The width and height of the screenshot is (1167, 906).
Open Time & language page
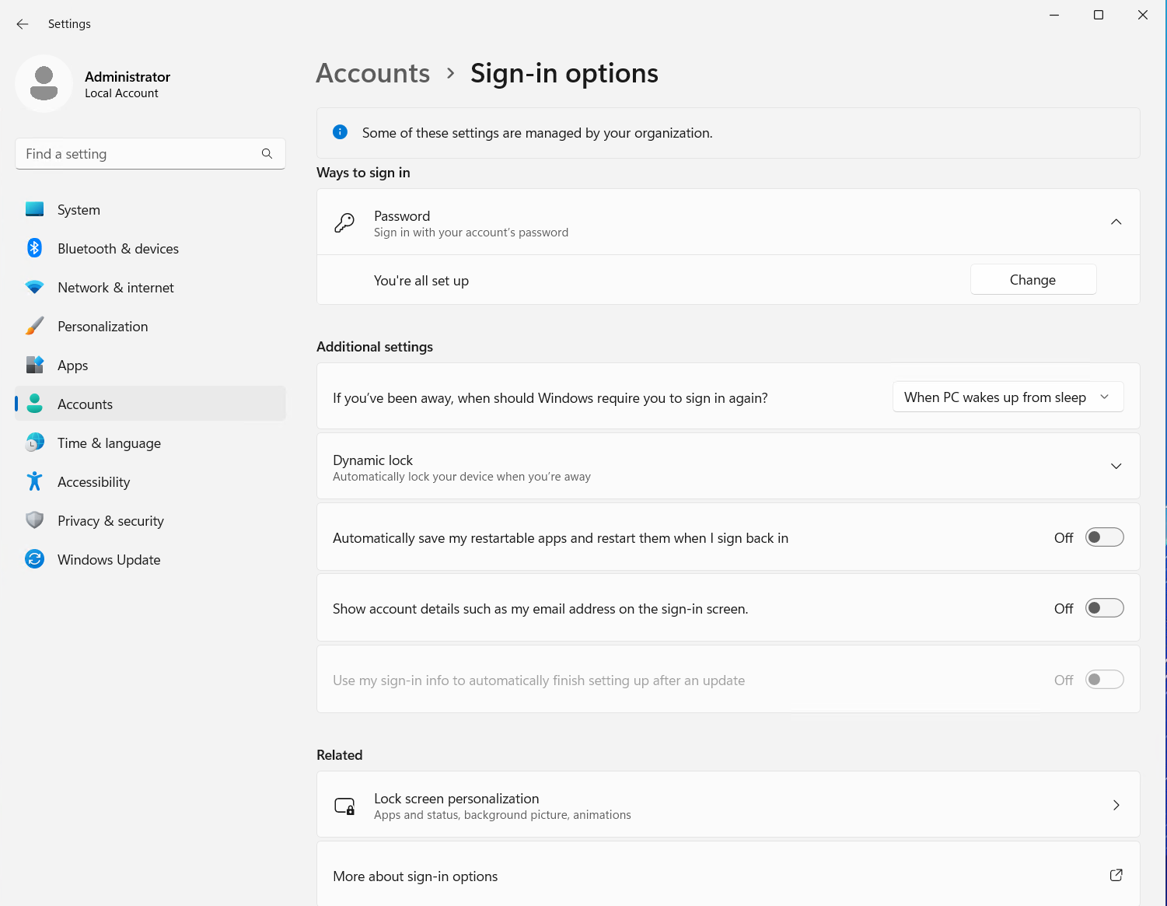[150, 443]
